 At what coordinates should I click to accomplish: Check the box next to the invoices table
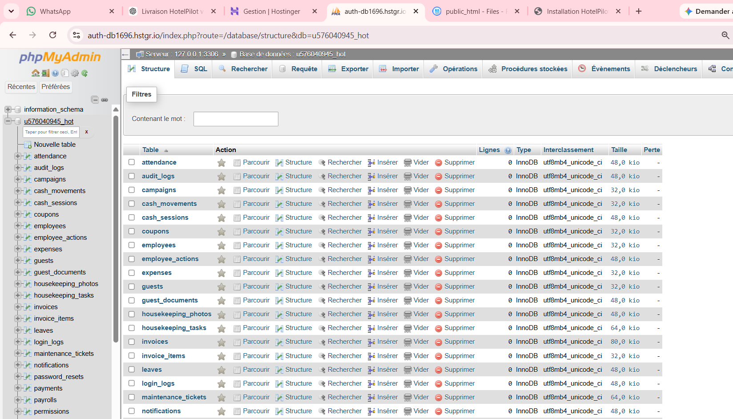click(x=132, y=342)
